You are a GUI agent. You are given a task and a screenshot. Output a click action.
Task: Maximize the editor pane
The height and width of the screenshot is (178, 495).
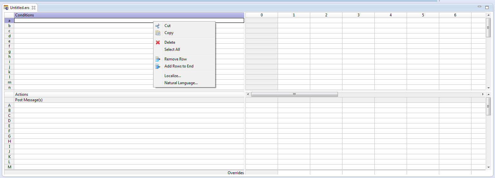[x=487, y=7]
